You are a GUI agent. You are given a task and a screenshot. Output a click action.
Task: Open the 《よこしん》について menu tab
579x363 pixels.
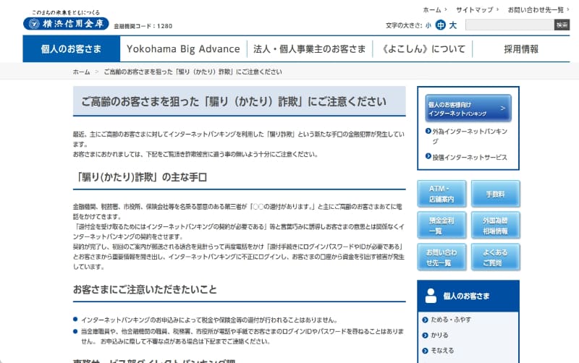click(x=423, y=49)
